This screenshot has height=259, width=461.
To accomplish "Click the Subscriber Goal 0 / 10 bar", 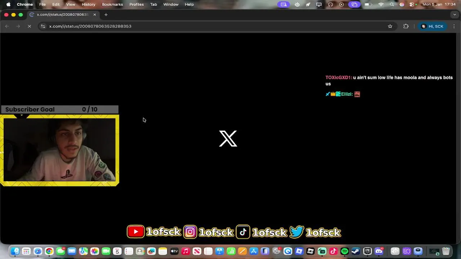I will pyautogui.click(x=59, y=109).
